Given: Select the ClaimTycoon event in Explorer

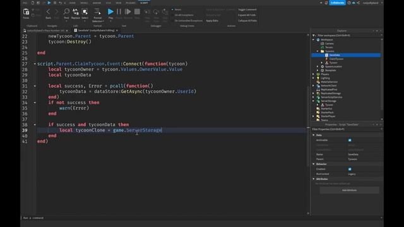Looking at the screenshot, I should 336,59.
